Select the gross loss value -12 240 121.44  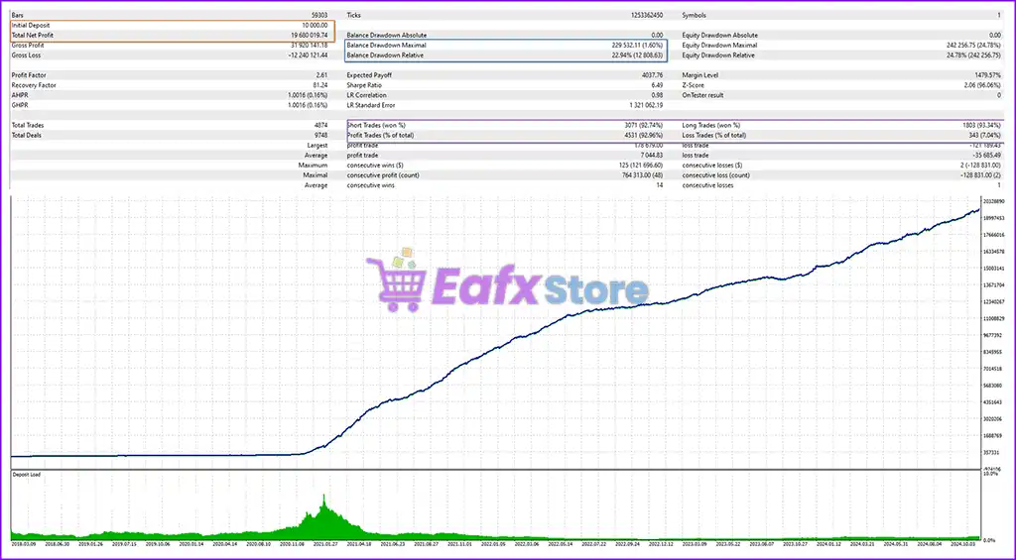point(308,56)
